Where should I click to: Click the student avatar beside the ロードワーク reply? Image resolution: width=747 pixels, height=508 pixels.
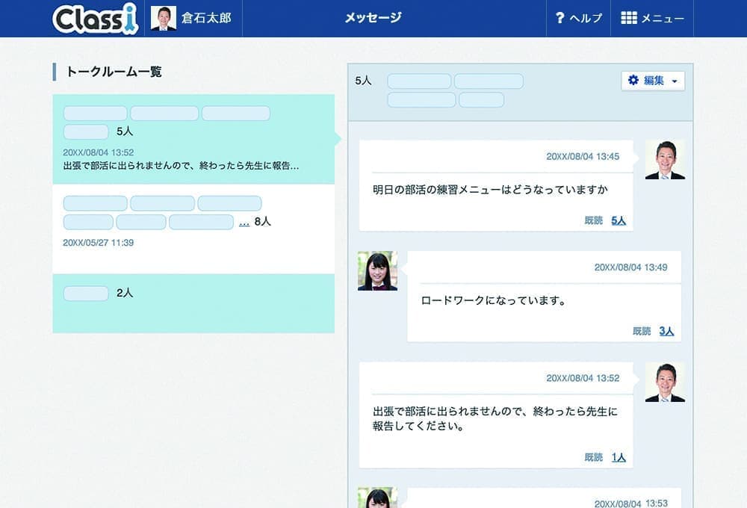click(x=377, y=271)
